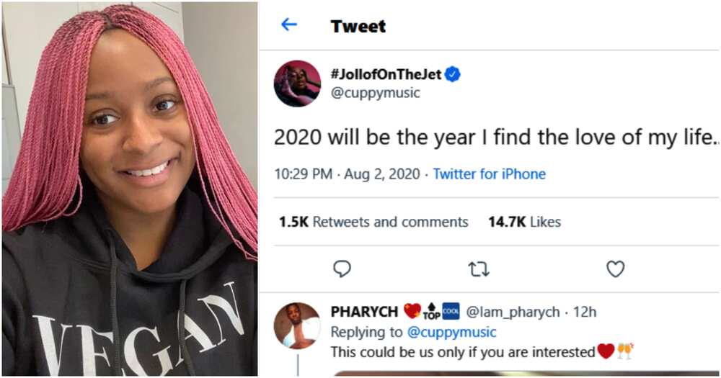Click the blue verified badge

pyautogui.click(x=453, y=74)
